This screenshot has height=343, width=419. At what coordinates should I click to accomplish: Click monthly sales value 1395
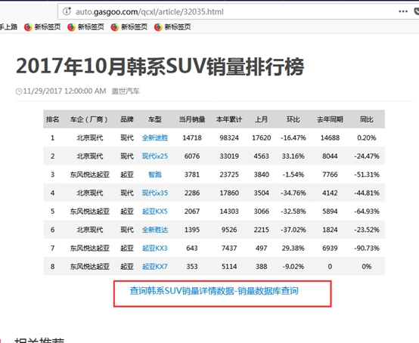tap(192, 230)
